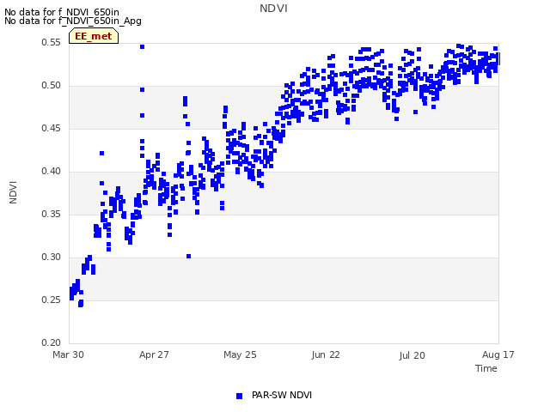Click the NDVI chart title
550x412 pixels.
click(273, 9)
